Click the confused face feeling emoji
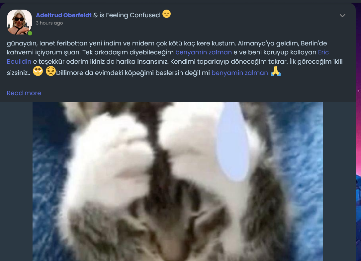The width and height of the screenshot is (361, 261). click(x=166, y=14)
